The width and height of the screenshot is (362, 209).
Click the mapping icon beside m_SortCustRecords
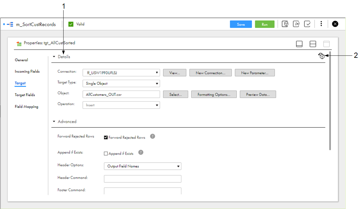click(x=10, y=24)
